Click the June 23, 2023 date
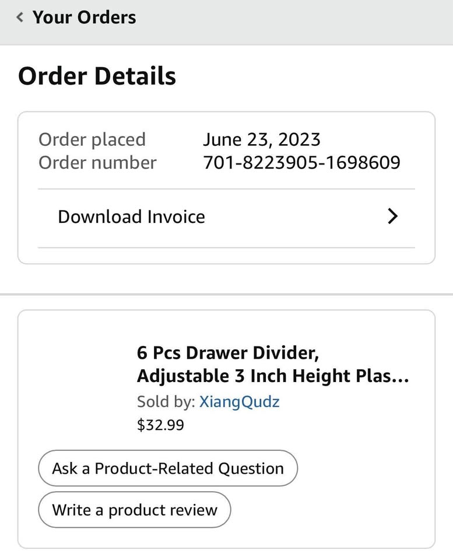Screen dimensions: 453x560 tap(261, 140)
